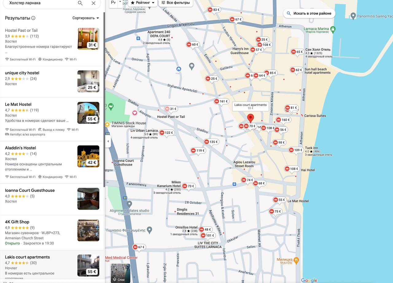Click the 81 € hotel marker
The image size is (393, 283).
[291, 108]
